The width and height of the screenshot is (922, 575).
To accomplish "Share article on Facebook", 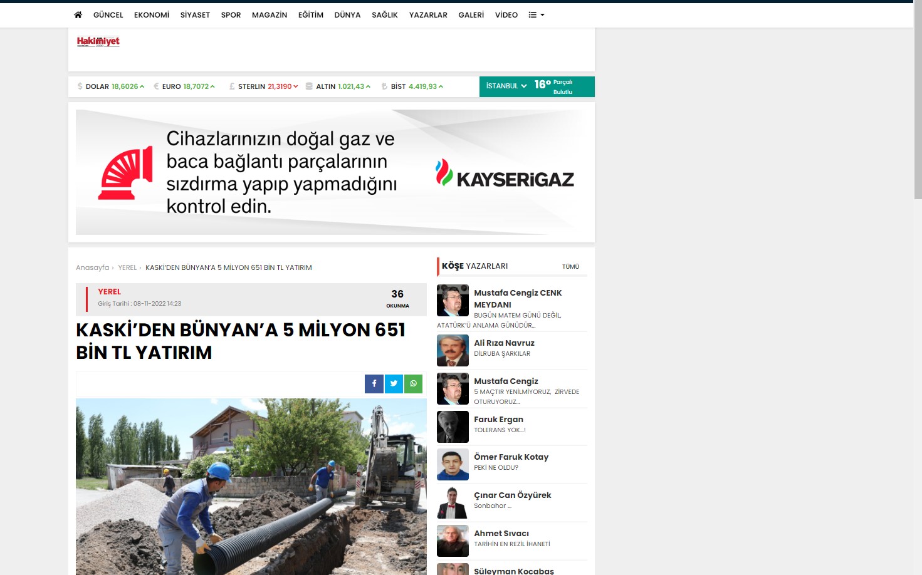I will coord(374,383).
